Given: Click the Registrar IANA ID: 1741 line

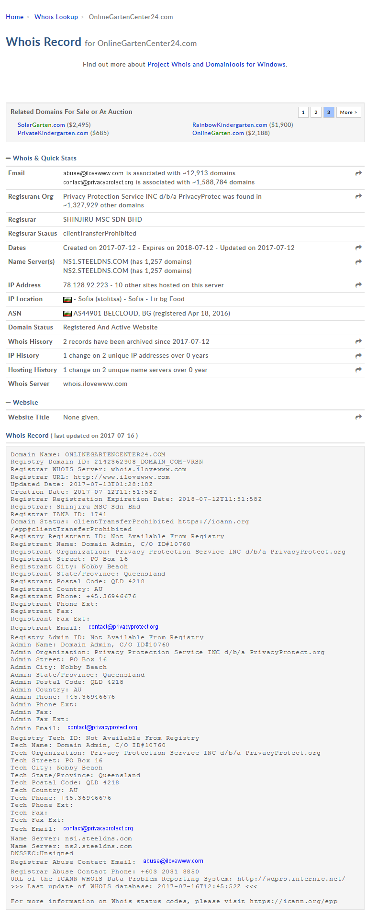Looking at the screenshot, I should point(58,514).
